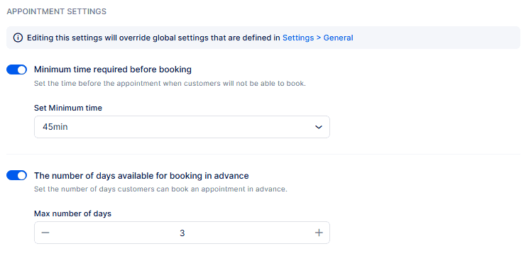Click the 'Set Minimum time' field label
The height and width of the screenshot is (256, 531).
click(68, 108)
